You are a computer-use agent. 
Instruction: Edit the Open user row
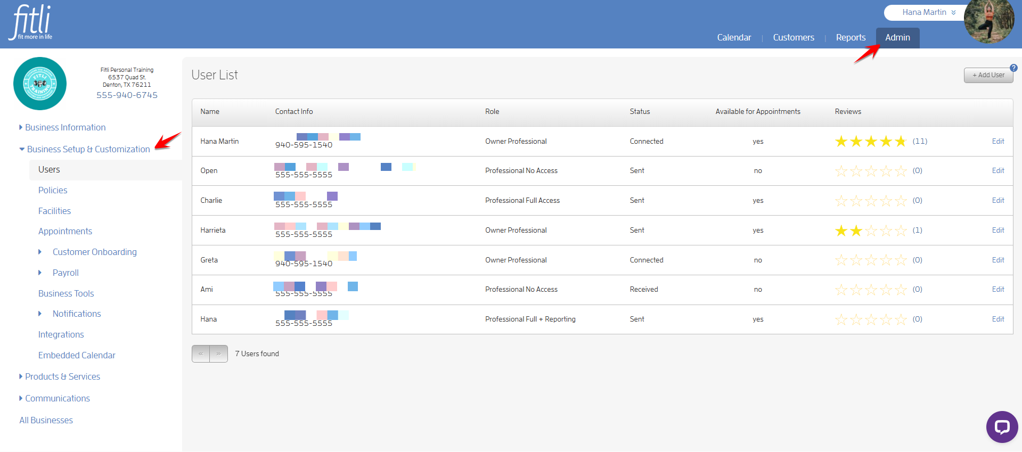click(998, 170)
